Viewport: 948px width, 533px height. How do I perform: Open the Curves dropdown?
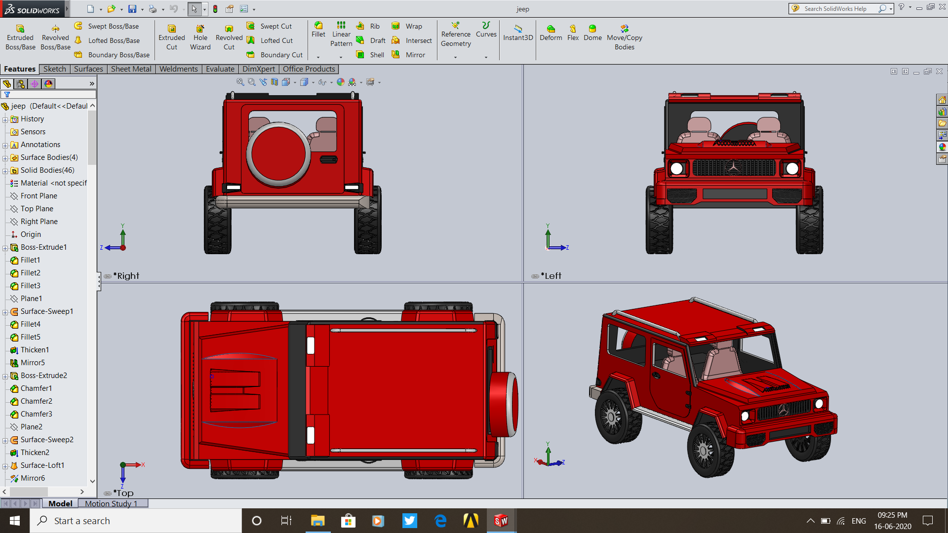[x=486, y=57]
